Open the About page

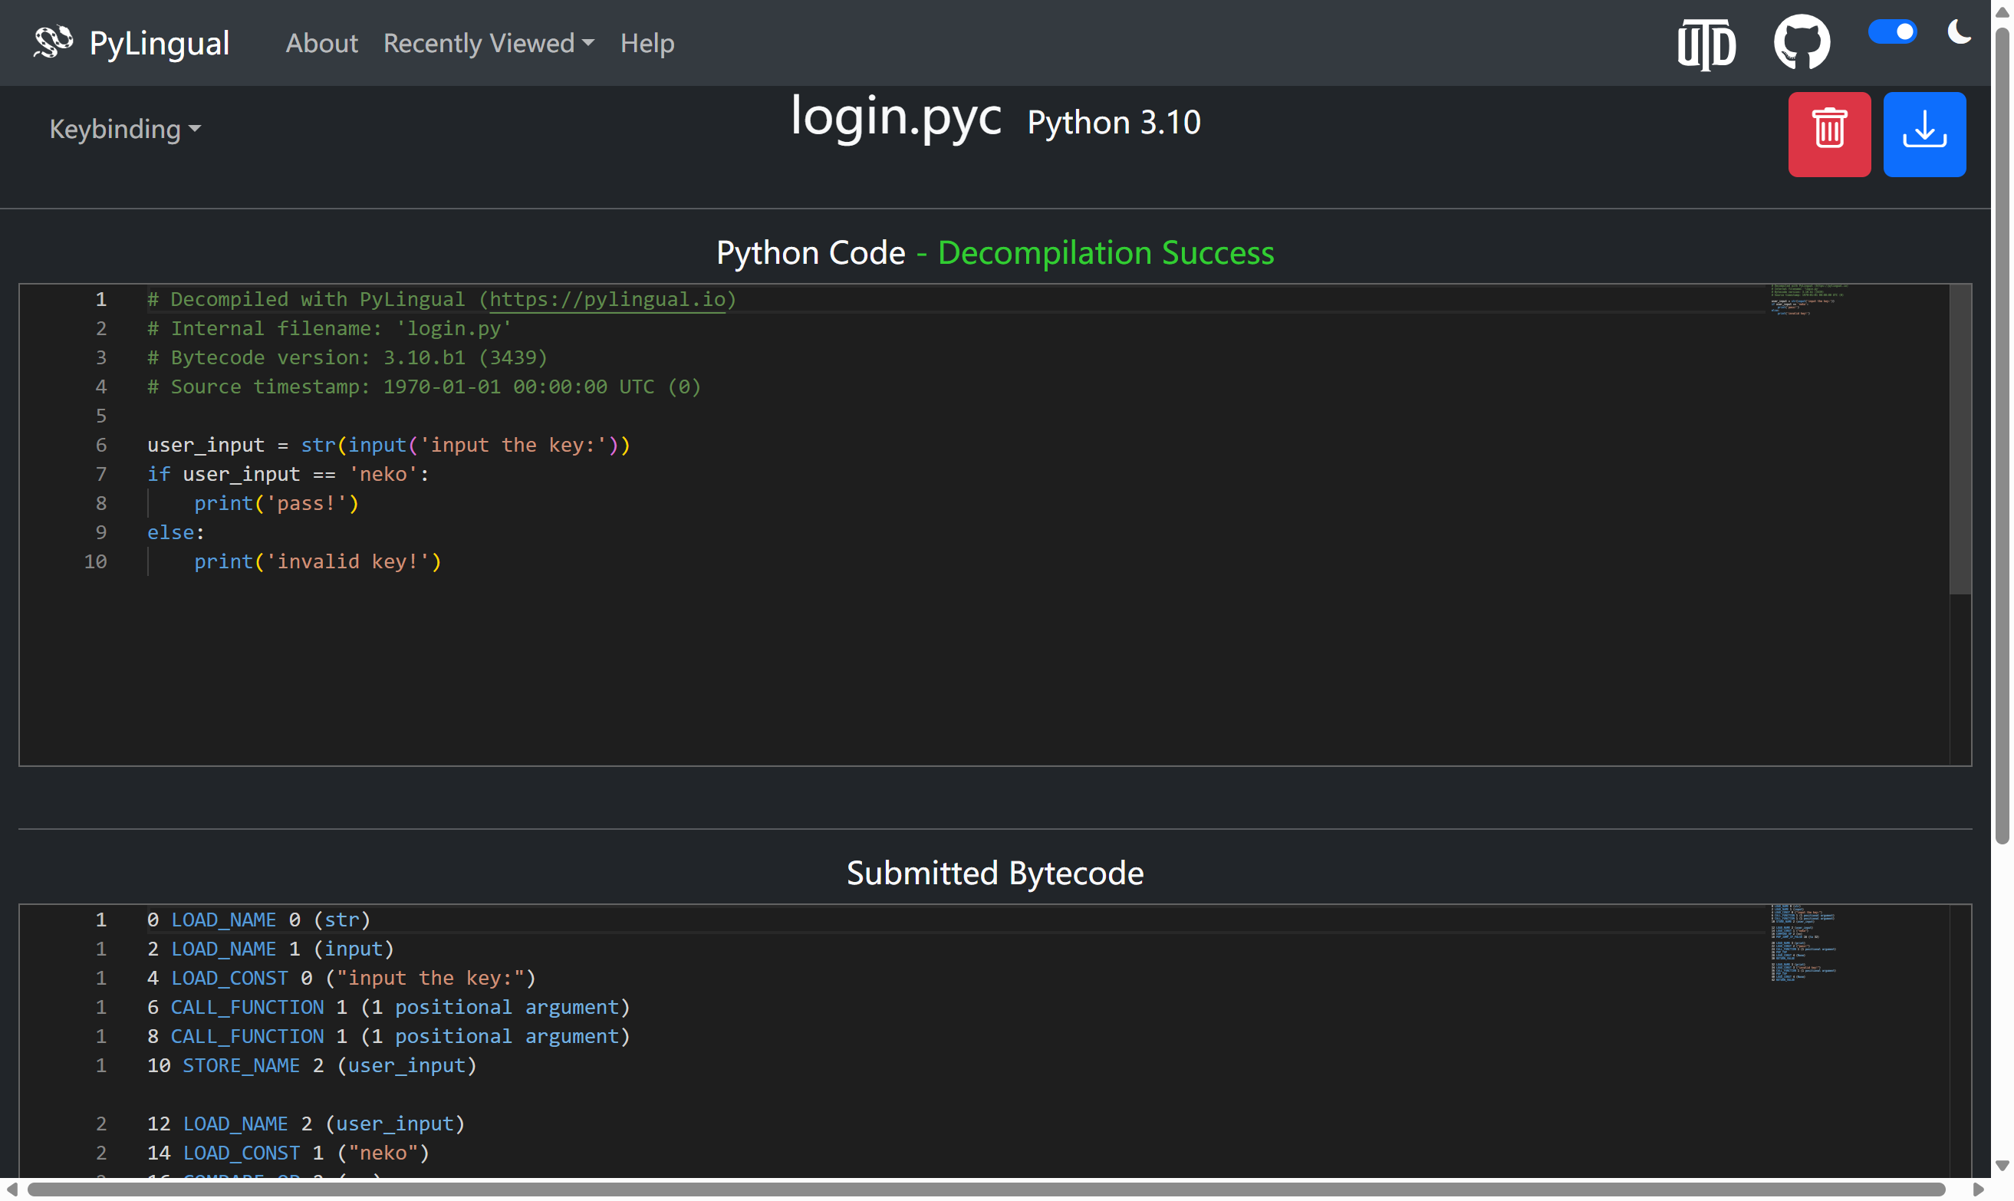click(x=321, y=43)
